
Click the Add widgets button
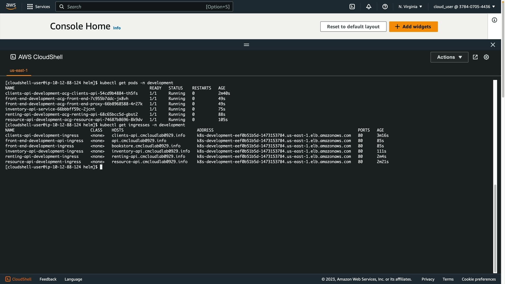[413, 27]
